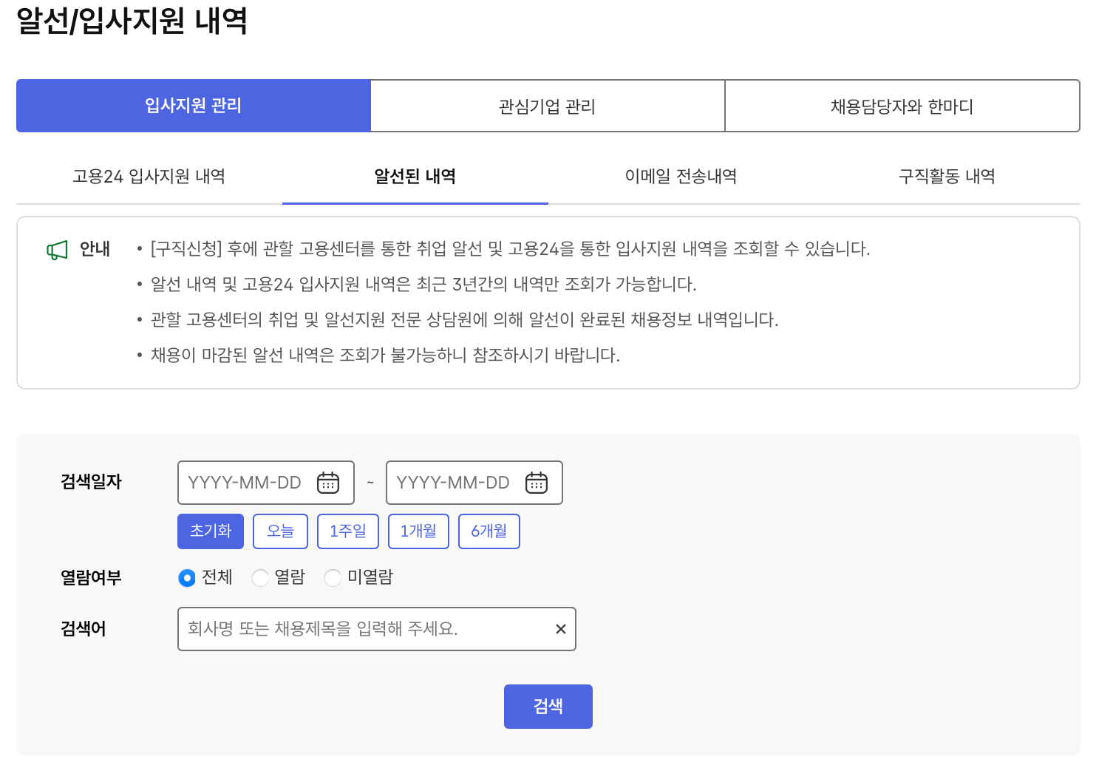Viewport: 1096px width, 765px height.
Task: Open the start date calendar picker
Action: coord(328,482)
